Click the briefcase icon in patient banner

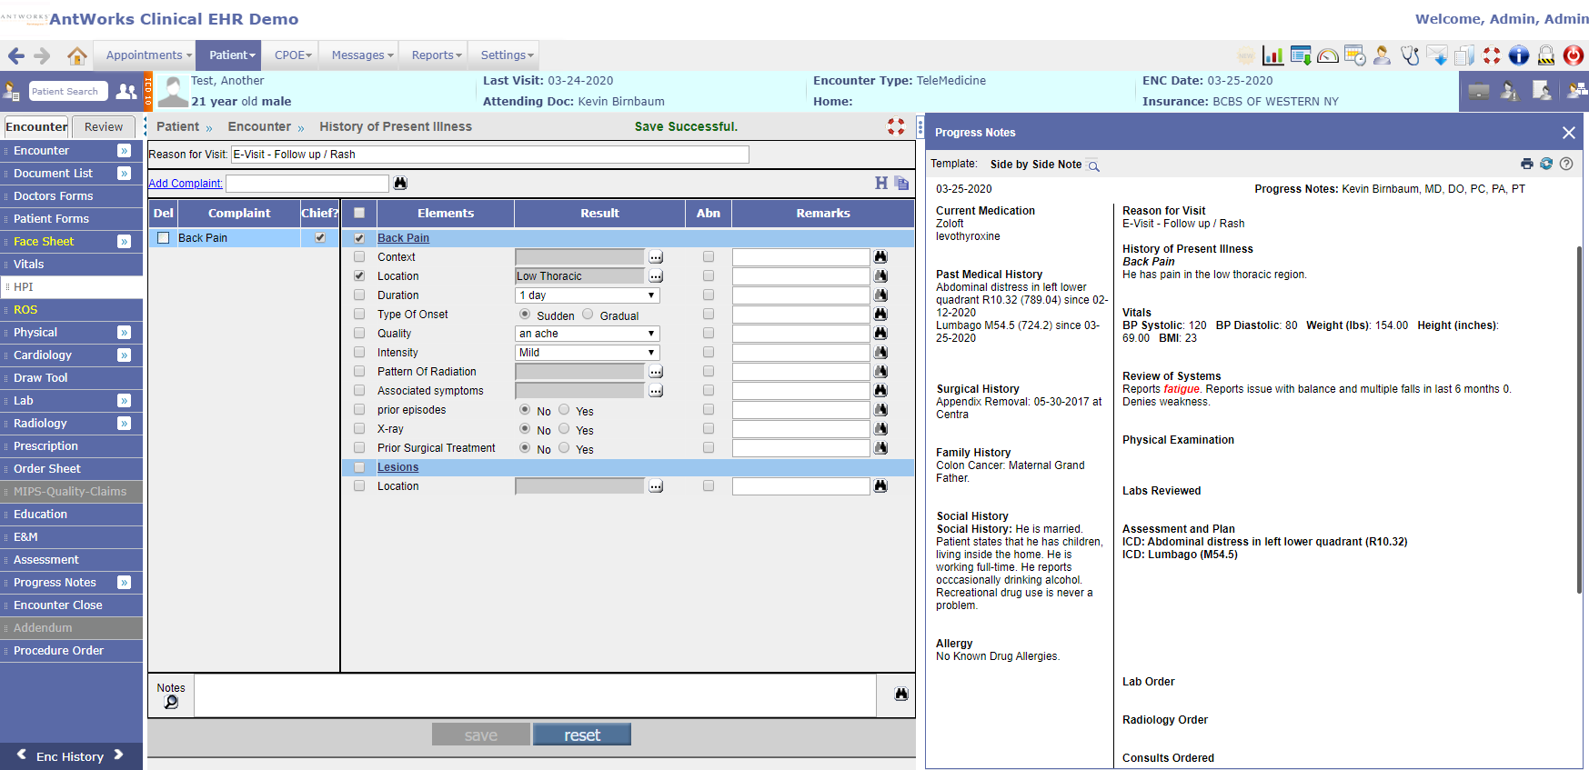pos(1479,91)
